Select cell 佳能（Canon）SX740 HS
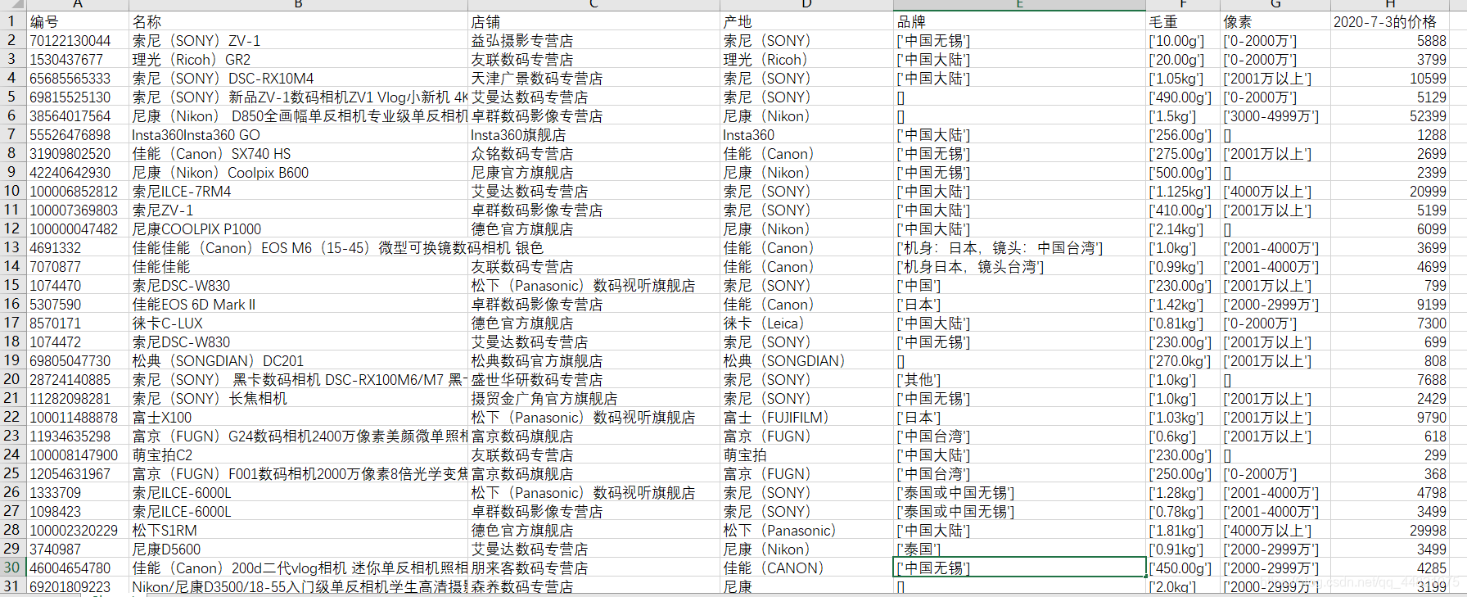 [x=298, y=153]
